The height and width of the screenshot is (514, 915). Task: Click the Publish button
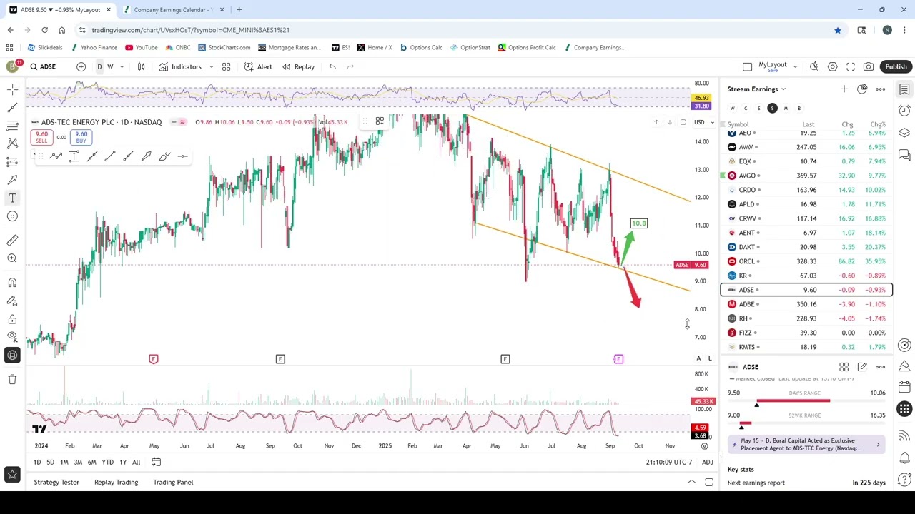click(896, 66)
